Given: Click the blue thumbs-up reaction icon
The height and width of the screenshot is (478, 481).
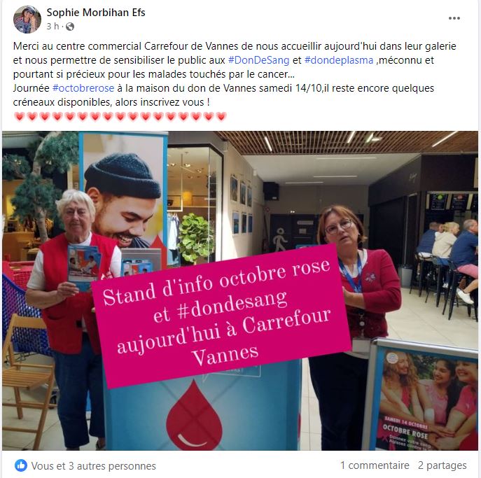Looking at the screenshot, I should coord(21,465).
